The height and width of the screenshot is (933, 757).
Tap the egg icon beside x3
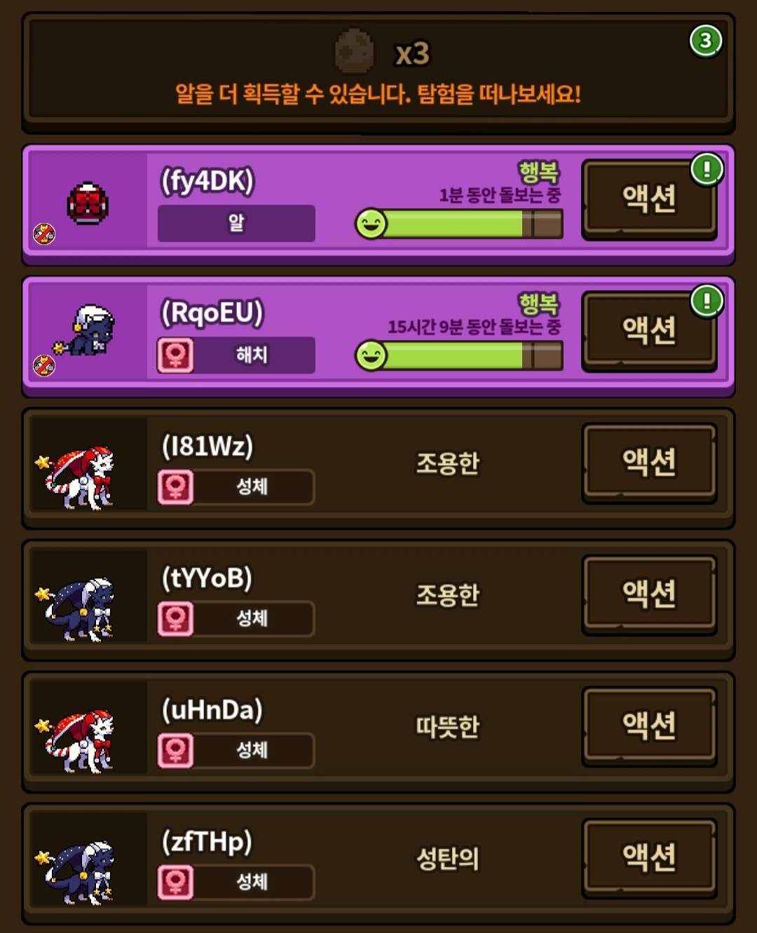click(355, 51)
